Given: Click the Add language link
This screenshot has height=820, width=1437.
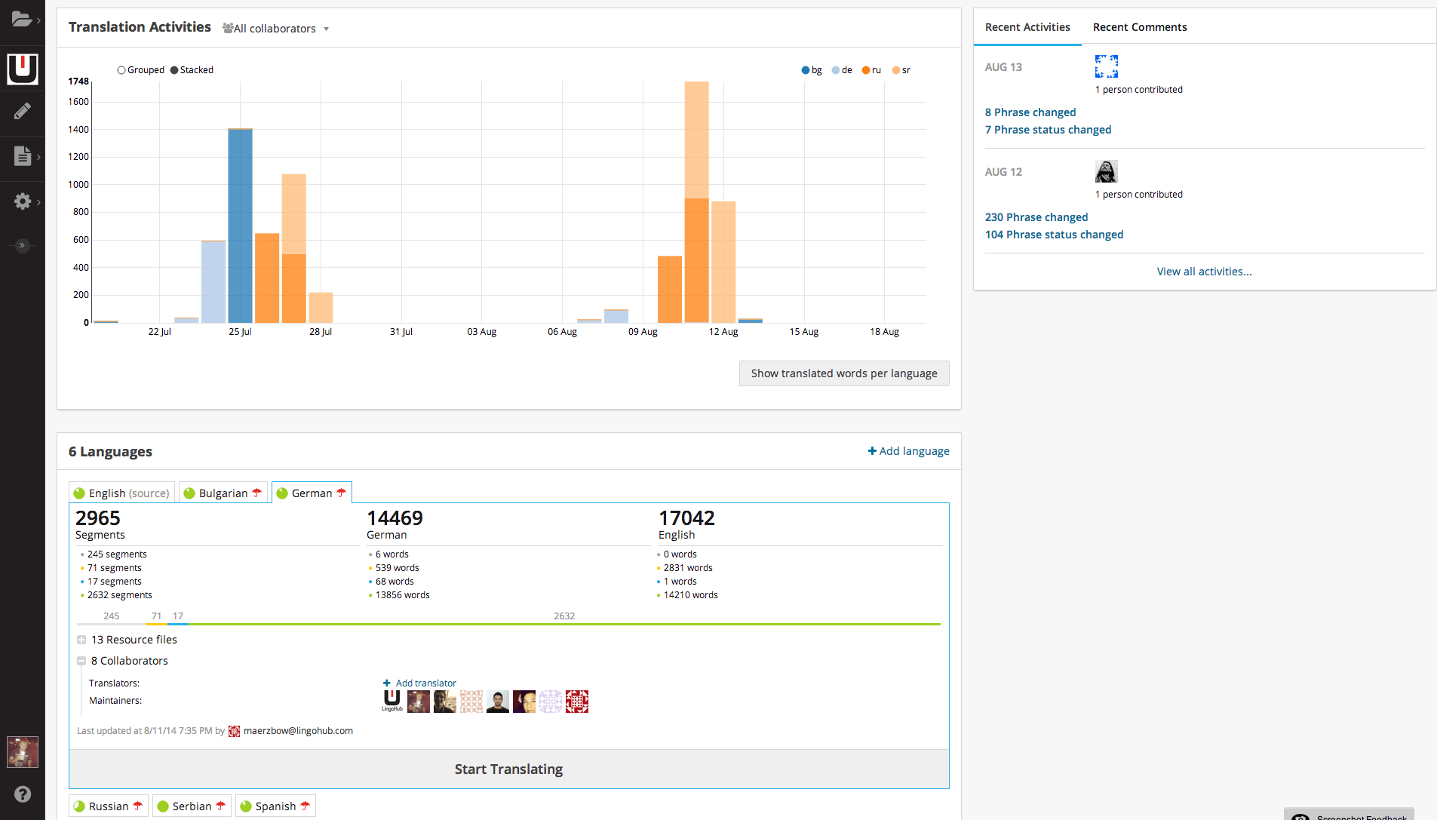Looking at the screenshot, I should pos(908,451).
